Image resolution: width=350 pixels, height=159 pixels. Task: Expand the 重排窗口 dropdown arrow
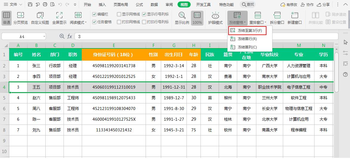(x=265, y=23)
